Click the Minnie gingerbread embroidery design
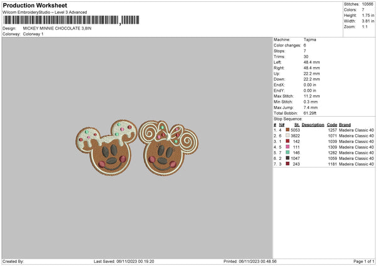This screenshot has height=266, width=377. click(168, 147)
